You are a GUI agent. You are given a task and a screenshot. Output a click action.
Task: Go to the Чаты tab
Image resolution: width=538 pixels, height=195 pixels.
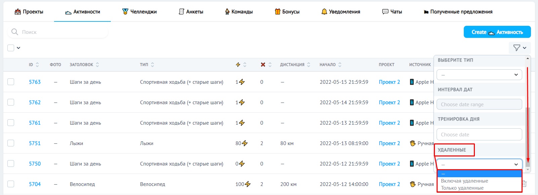[392, 12]
